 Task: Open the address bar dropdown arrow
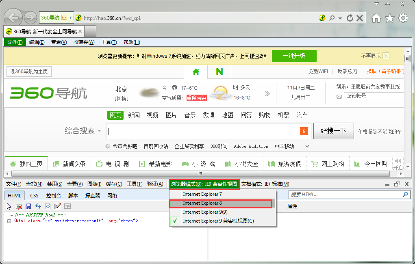tap(340, 18)
